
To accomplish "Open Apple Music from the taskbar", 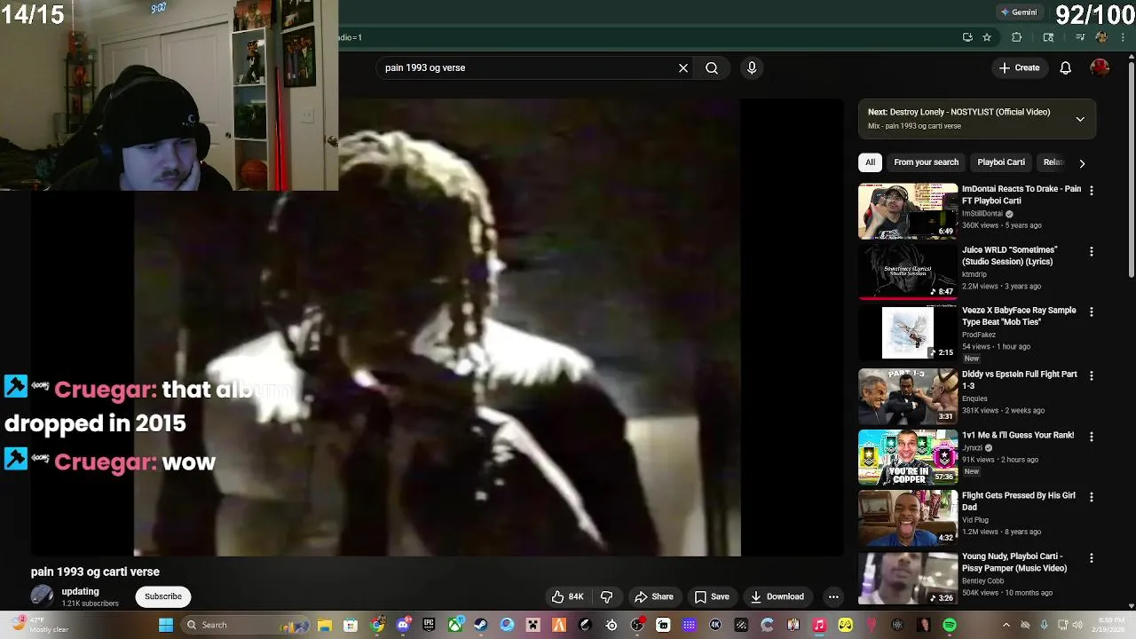I will pos(819,625).
